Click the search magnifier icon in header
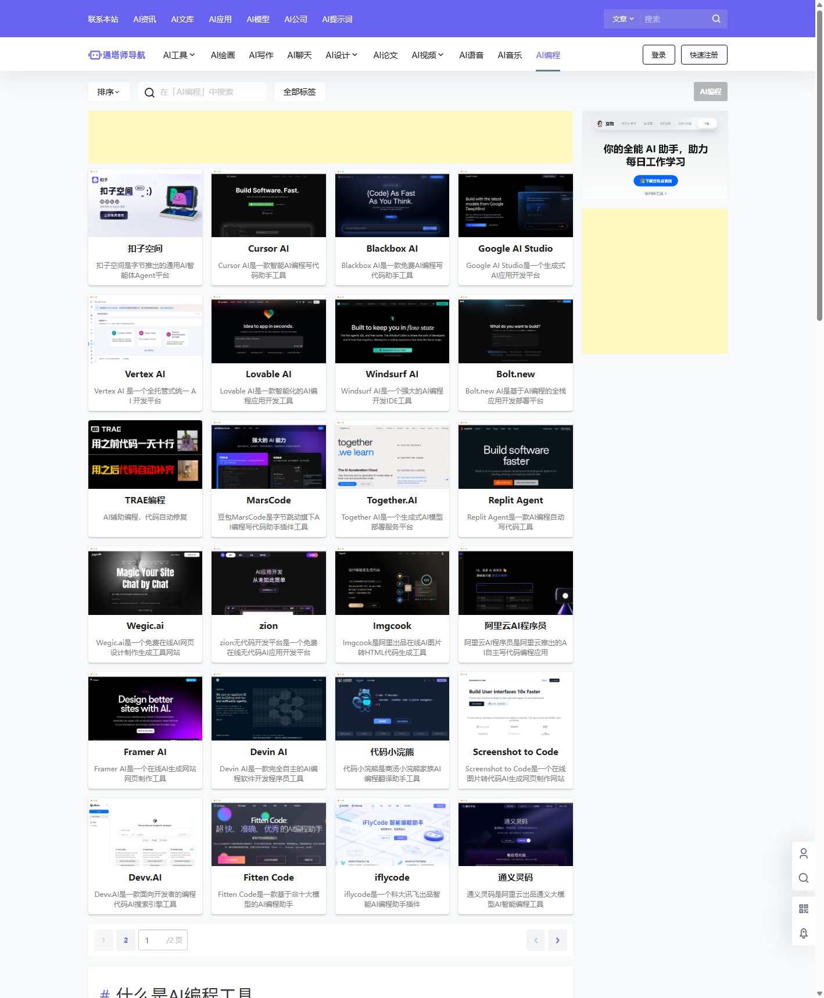Viewport: 824px width, 998px height. coord(716,19)
